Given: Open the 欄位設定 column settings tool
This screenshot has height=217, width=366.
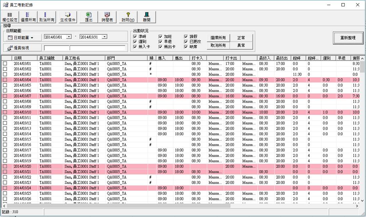Looking at the screenshot, I should (x=10, y=17).
